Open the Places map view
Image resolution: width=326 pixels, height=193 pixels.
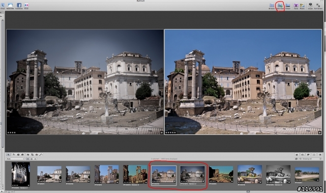pos(302,6)
